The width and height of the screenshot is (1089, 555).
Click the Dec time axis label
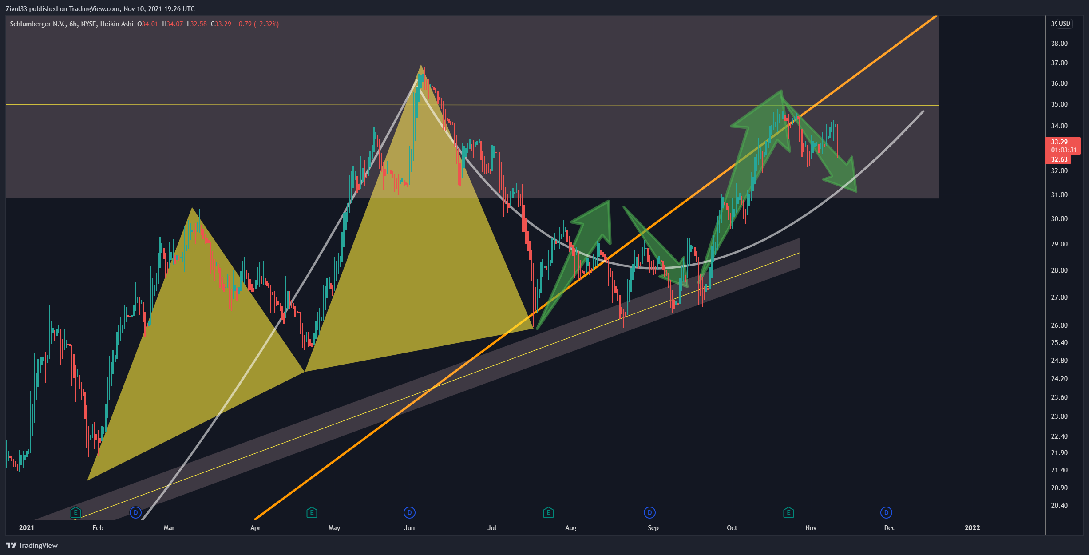[890, 528]
